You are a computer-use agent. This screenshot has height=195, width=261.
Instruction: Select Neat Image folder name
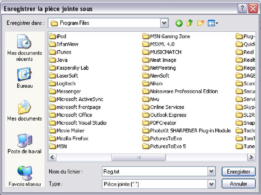[163, 60]
